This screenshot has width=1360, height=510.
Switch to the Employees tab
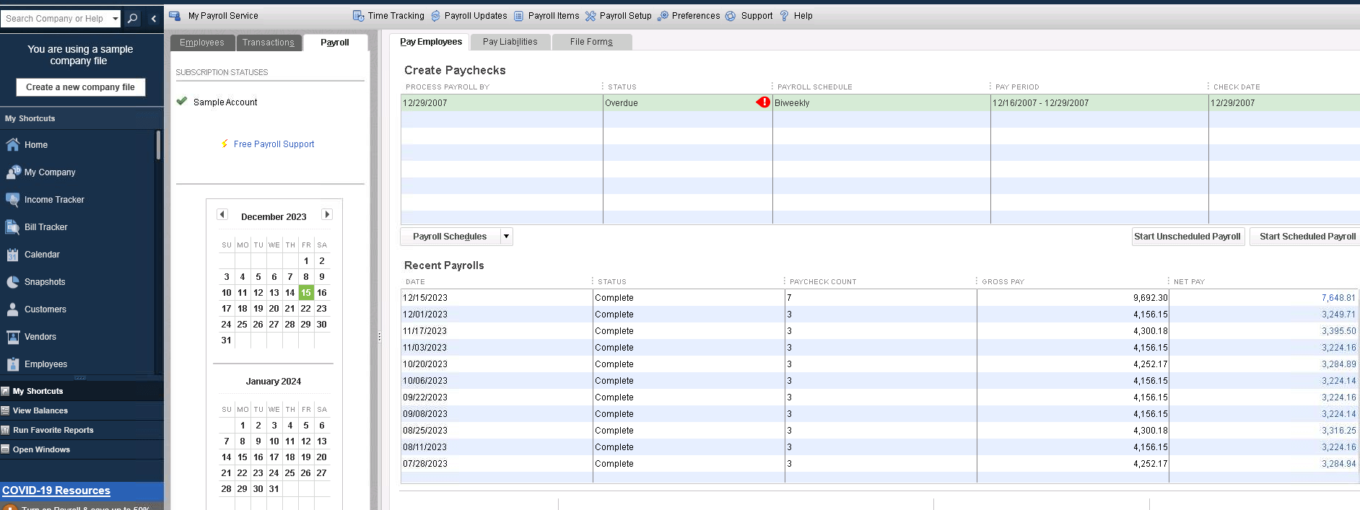pos(202,43)
